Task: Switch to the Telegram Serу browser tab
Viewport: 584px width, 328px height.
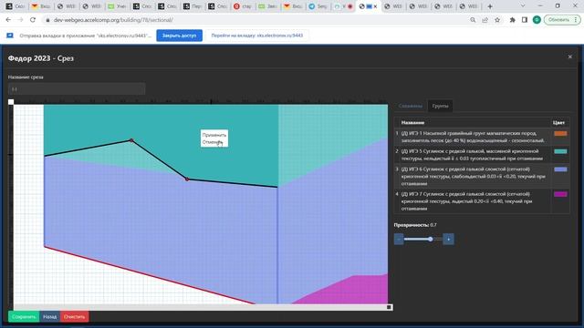Action: pyautogui.click(x=318, y=6)
